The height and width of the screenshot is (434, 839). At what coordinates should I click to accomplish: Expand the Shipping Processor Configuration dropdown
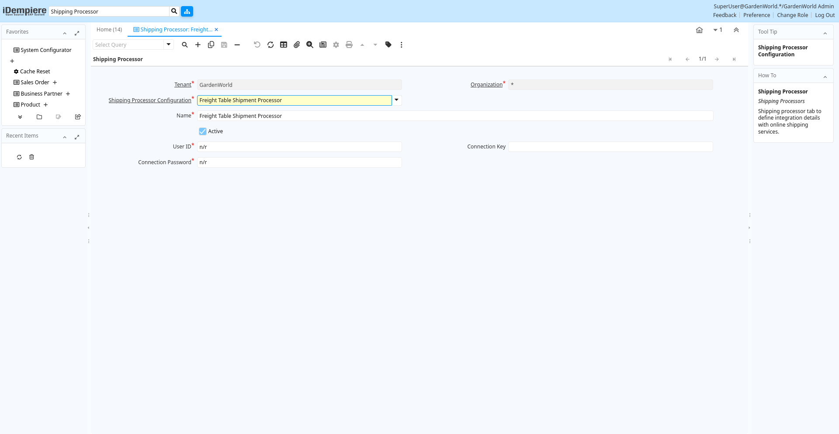pyautogui.click(x=397, y=100)
